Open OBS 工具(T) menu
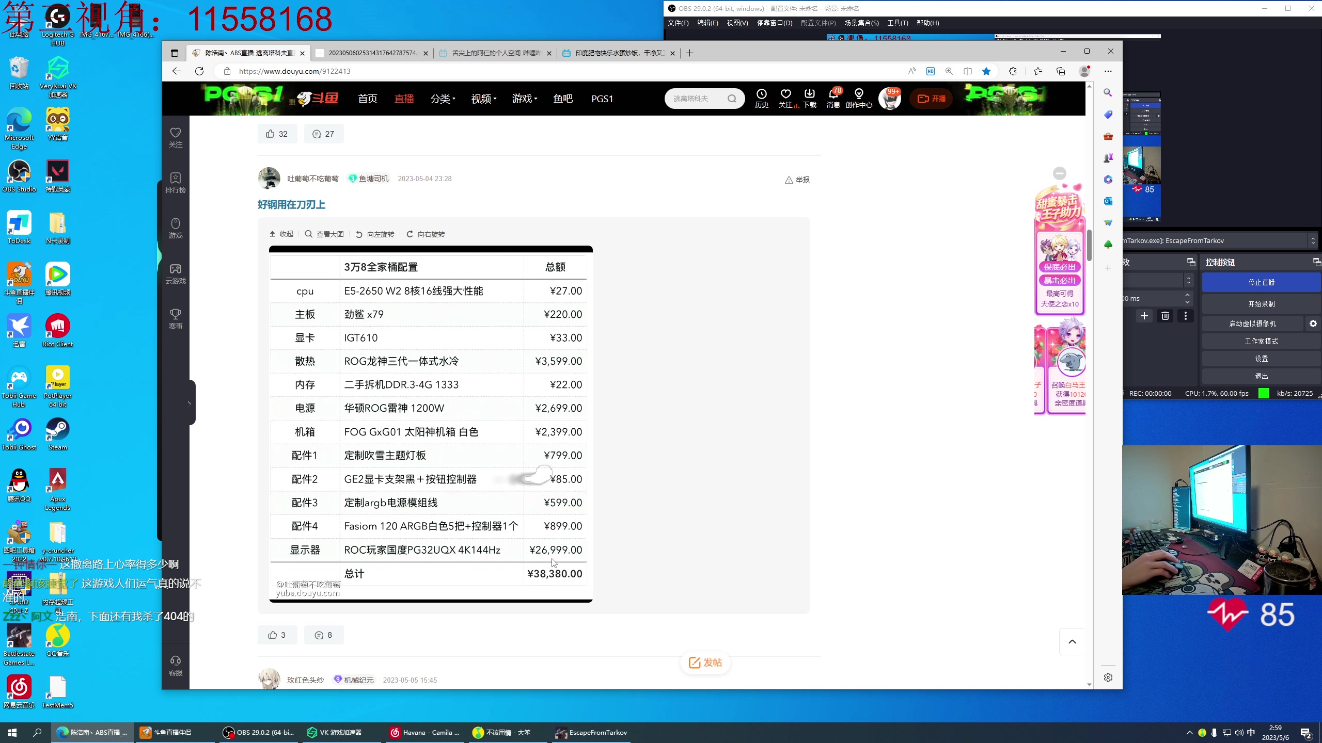This screenshot has width=1322, height=743. (x=898, y=23)
